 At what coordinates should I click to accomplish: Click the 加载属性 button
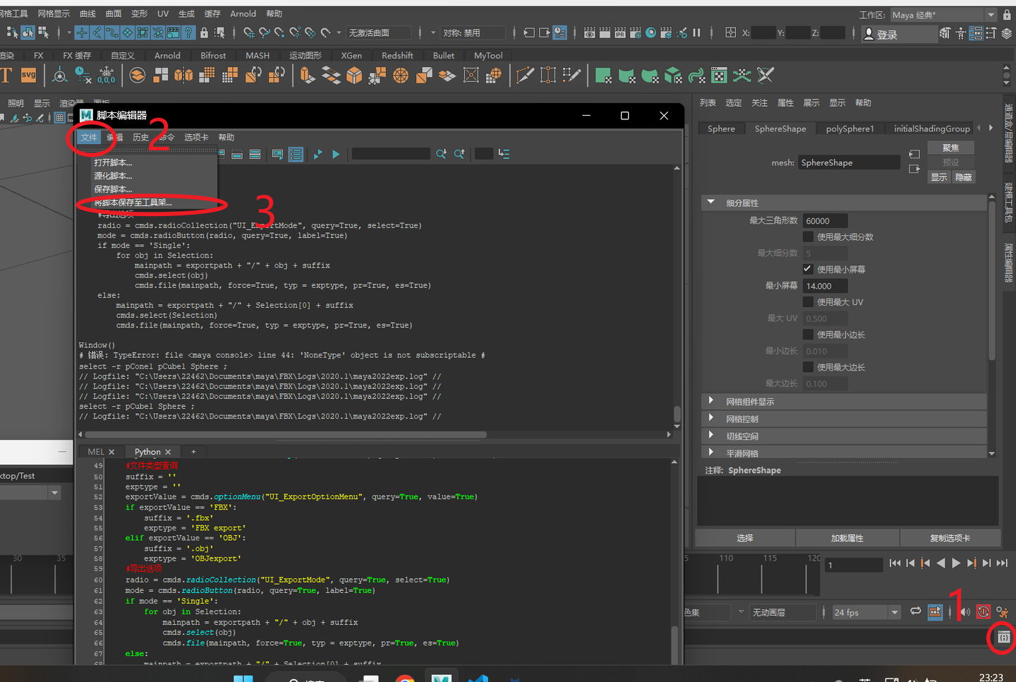pyautogui.click(x=847, y=538)
